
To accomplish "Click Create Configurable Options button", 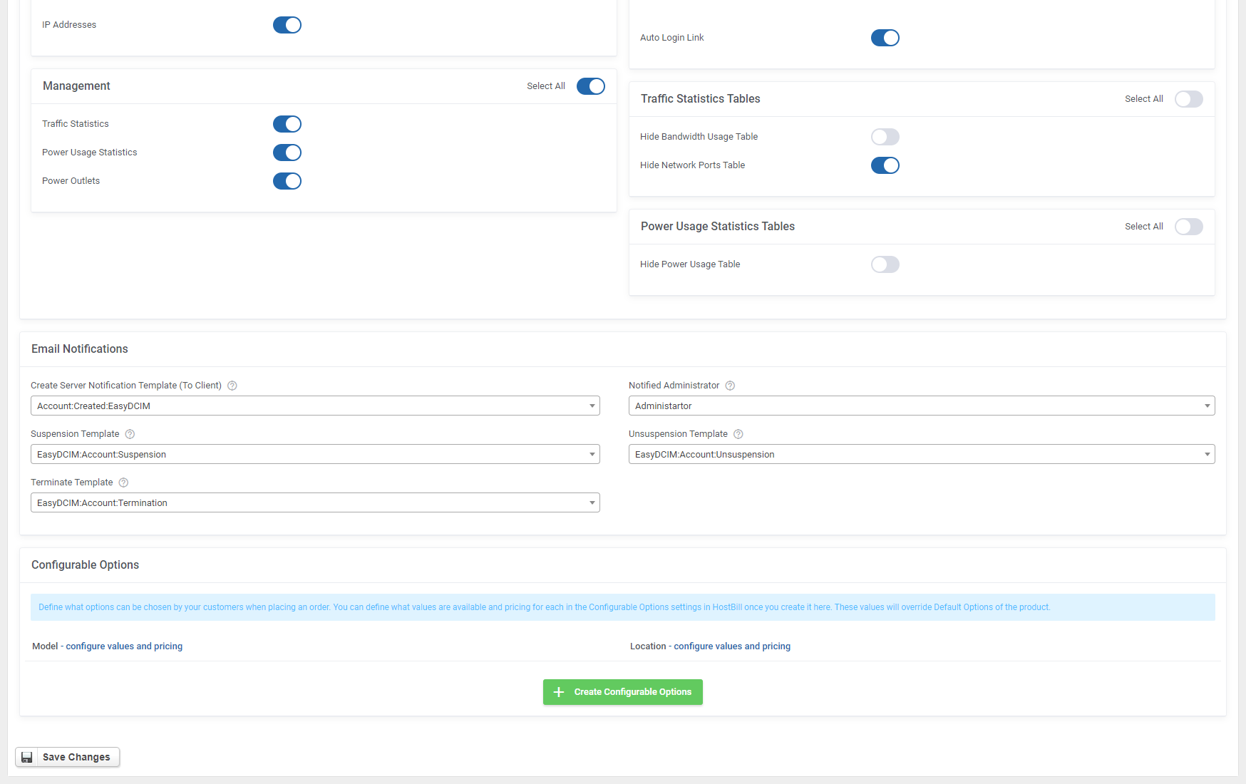I will [x=623, y=692].
